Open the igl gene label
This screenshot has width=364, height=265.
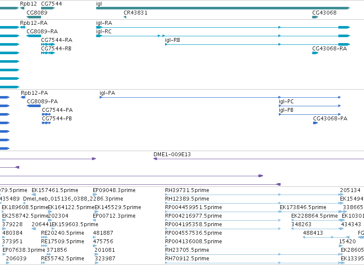99,4
